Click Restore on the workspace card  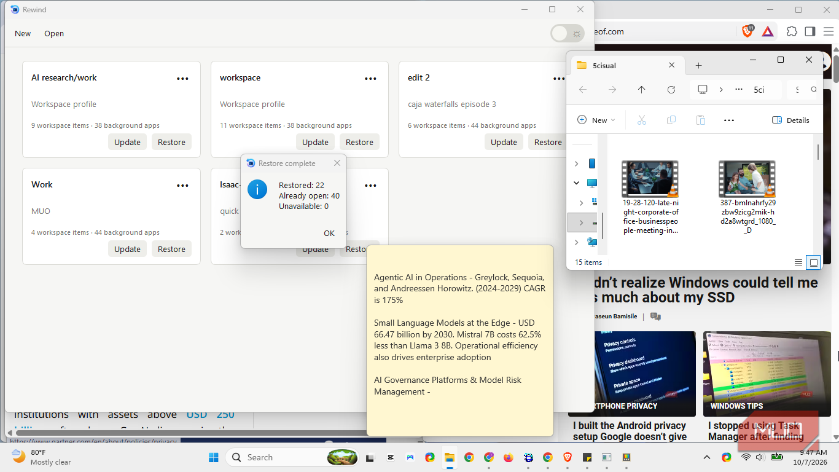pyautogui.click(x=359, y=142)
